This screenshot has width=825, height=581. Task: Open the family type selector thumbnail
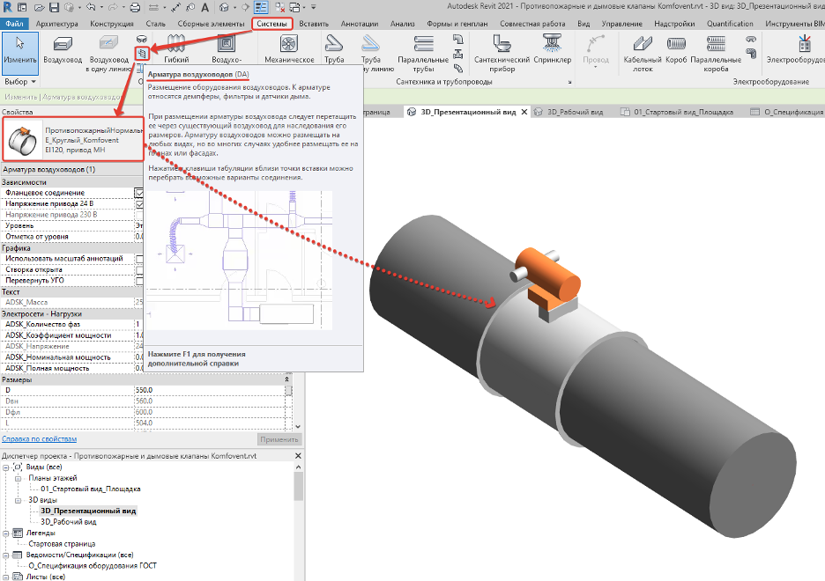(23, 139)
